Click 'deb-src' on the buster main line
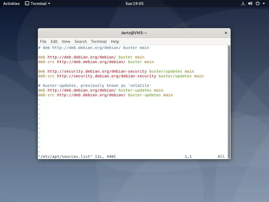This screenshot has height=202, width=269. pos(46,62)
